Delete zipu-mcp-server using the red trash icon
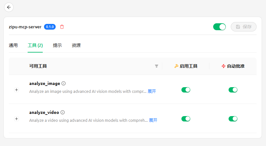This screenshot has height=146, width=266. pos(62,27)
